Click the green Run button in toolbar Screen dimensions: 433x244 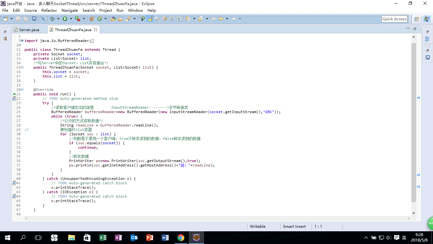[x=65, y=19]
